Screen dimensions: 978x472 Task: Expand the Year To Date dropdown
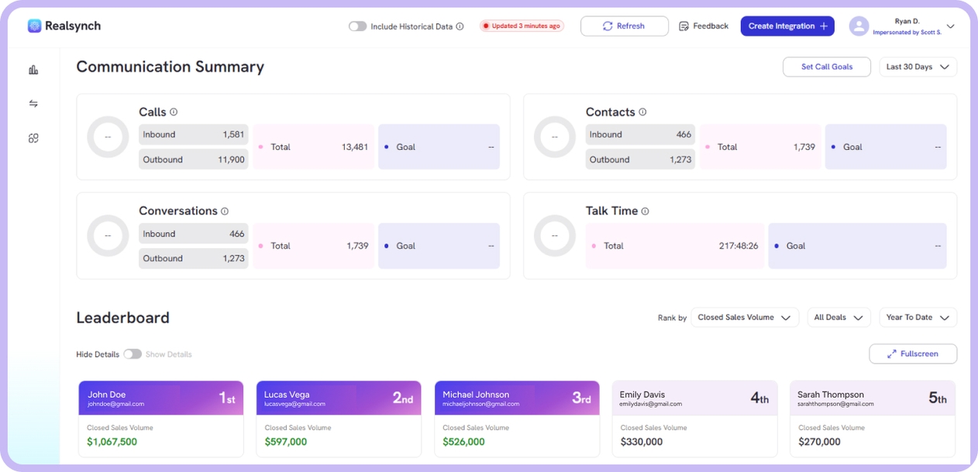click(x=918, y=317)
